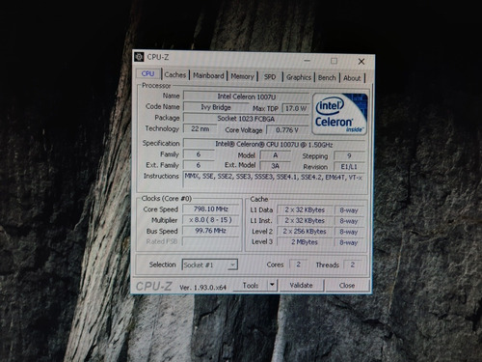482x362 pixels.
Task: Click the Level 2 value 2 x 256 KBytes
Action: tap(305, 232)
